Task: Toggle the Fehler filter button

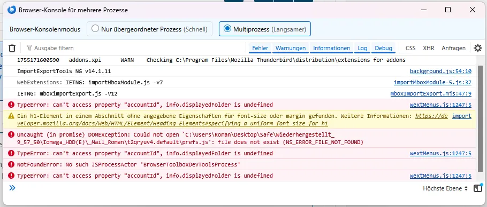Action: [x=260, y=48]
